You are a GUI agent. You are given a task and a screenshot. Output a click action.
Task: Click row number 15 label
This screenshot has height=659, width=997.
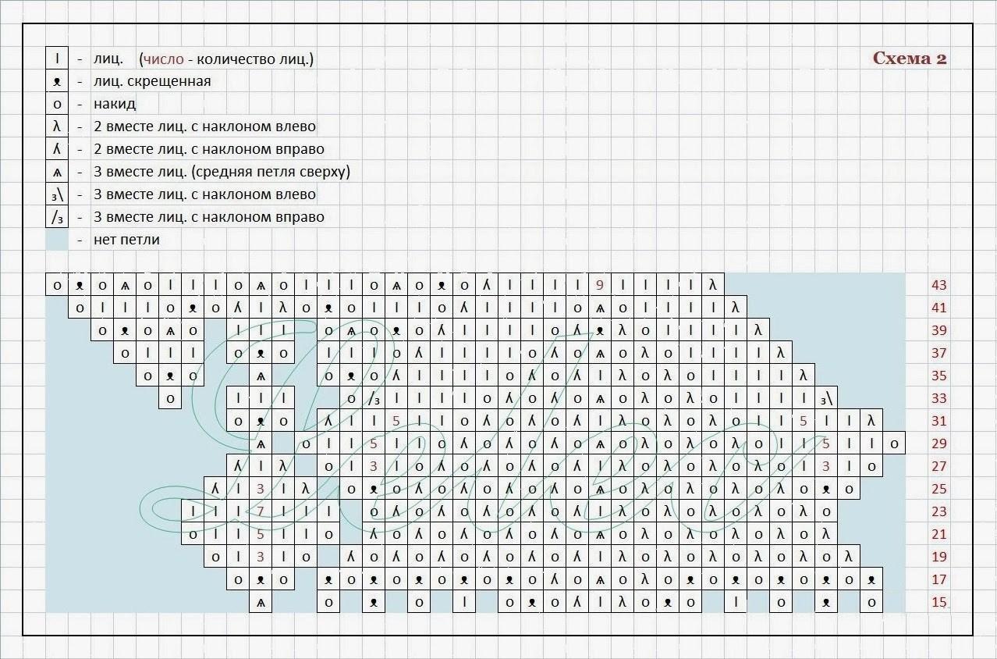(x=938, y=602)
